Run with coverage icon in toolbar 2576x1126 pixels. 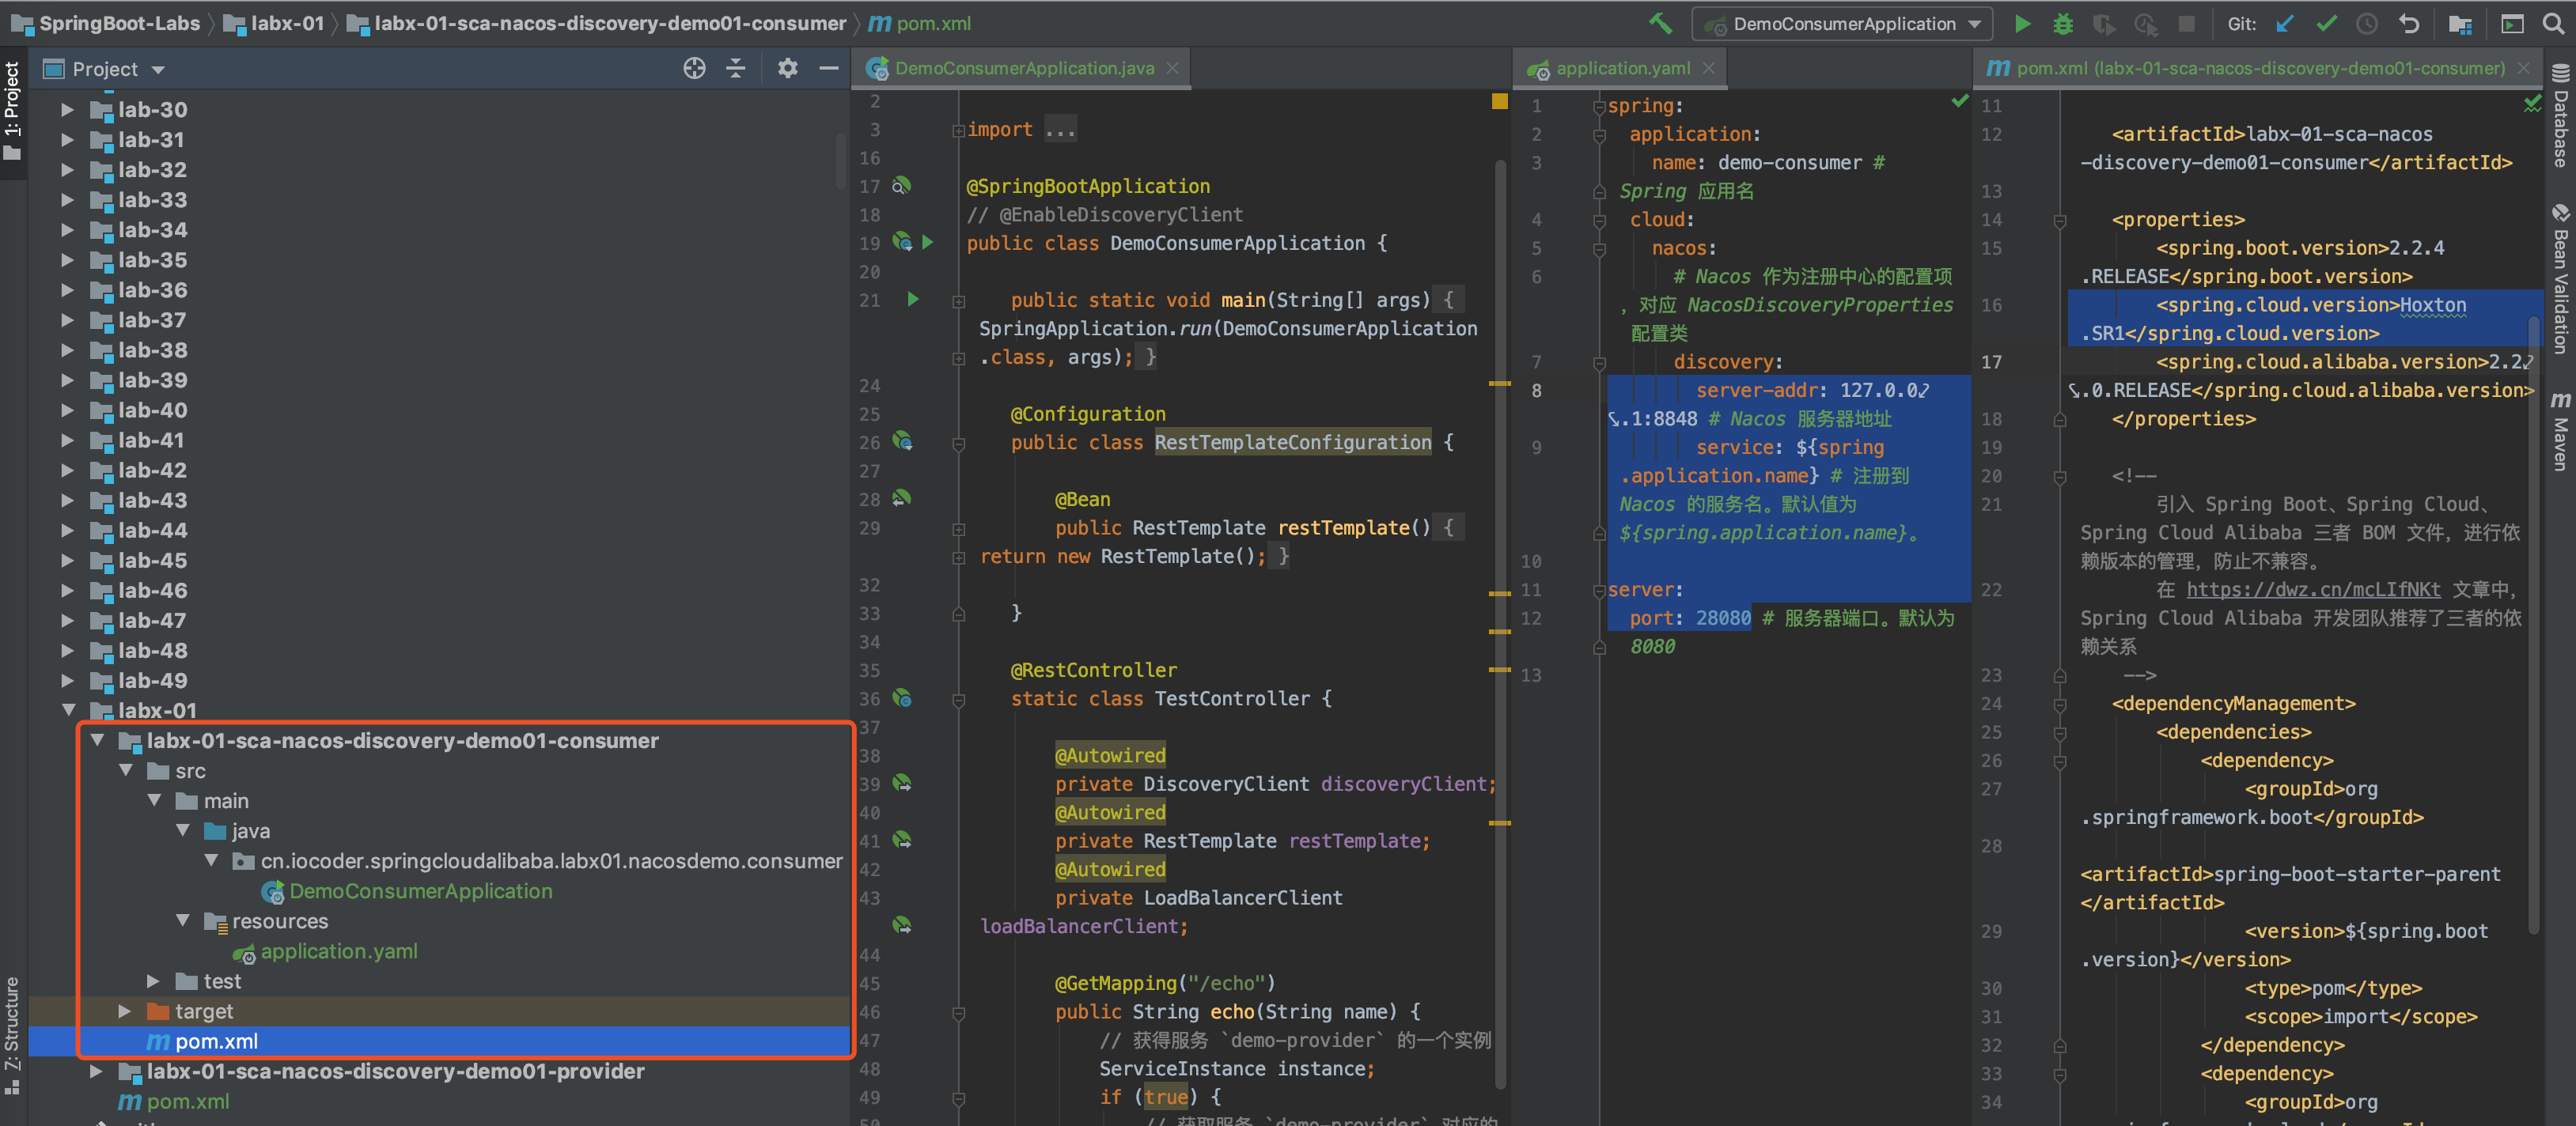(x=2104, y=24)
